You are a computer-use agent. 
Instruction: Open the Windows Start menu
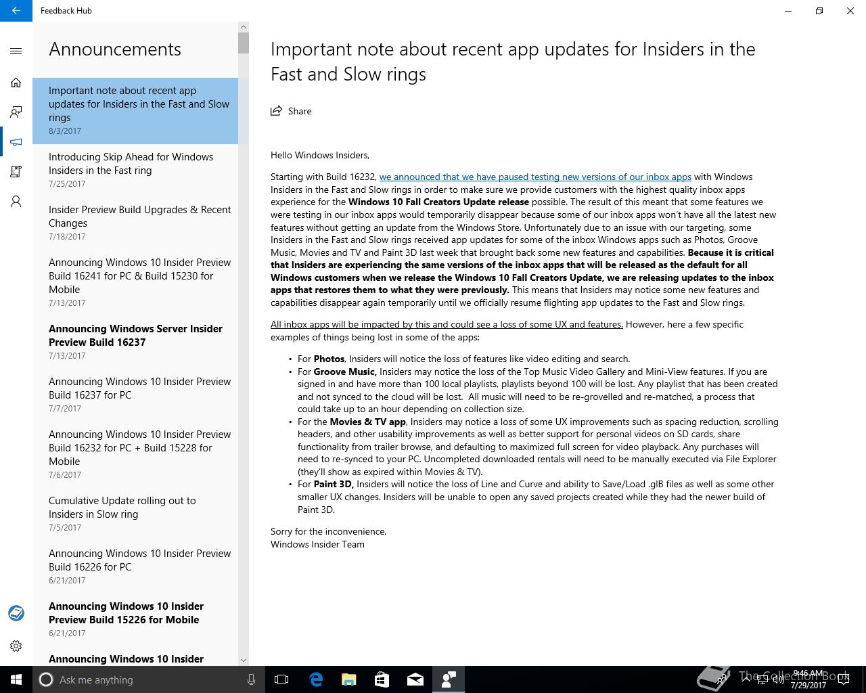point(16,679)
